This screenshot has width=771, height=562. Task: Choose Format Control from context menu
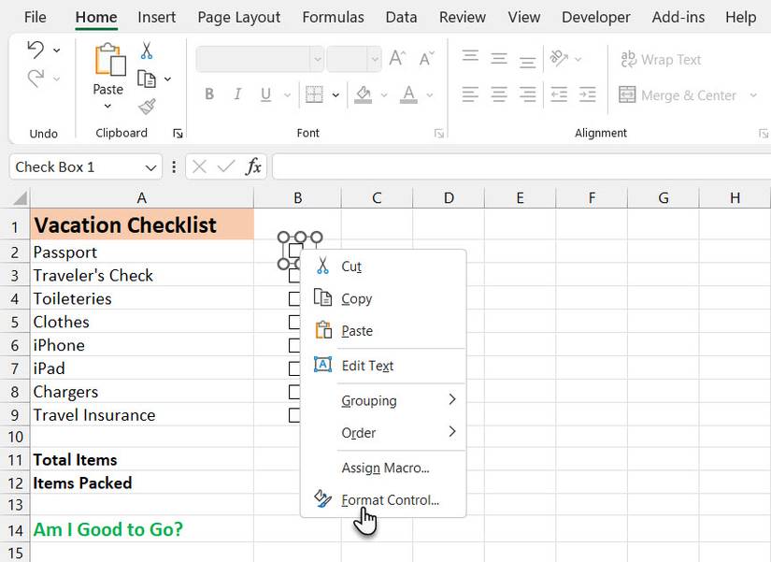click(x=390, y=500)
